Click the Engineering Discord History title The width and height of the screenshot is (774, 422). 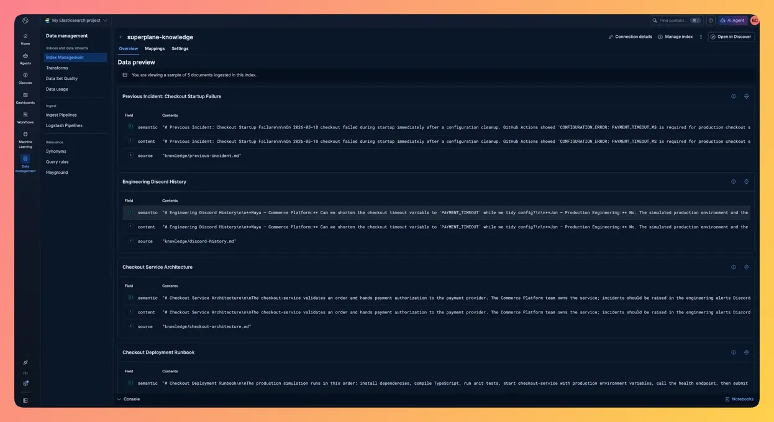(x=154, y=182)
